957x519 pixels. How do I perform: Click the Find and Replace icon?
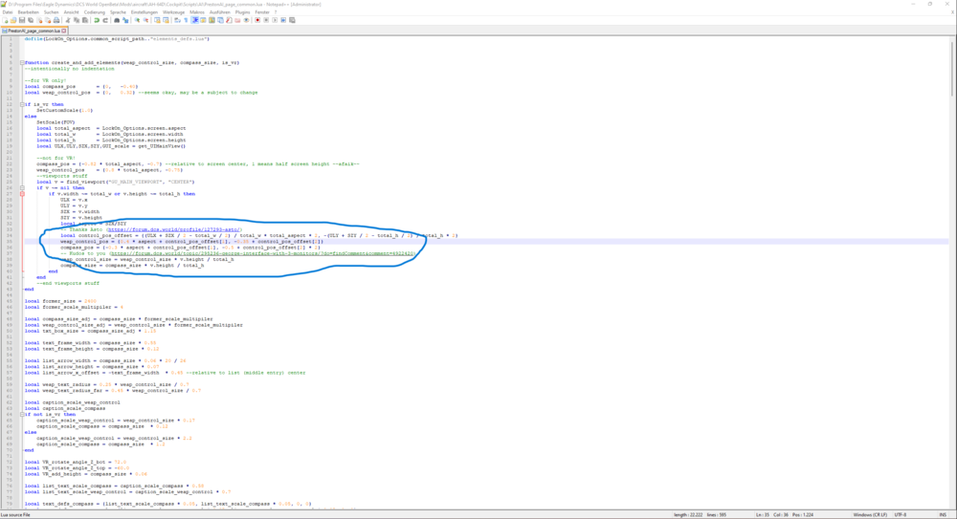[125, 20]
